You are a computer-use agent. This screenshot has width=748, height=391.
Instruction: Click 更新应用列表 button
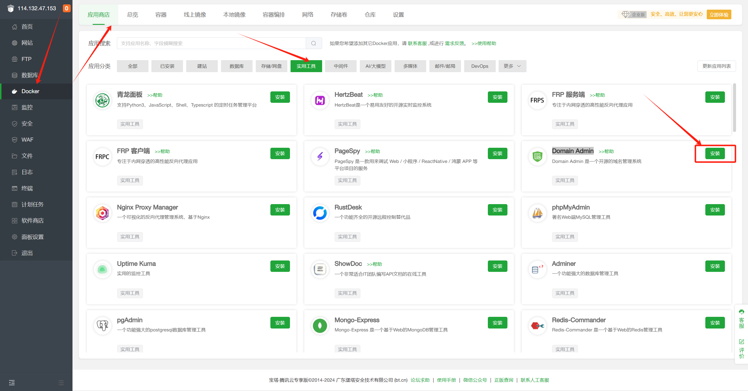[x=716, y=66]
